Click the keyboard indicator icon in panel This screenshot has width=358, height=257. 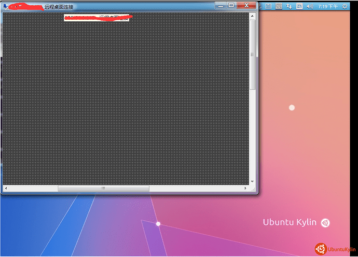click(x=279, y=6)
